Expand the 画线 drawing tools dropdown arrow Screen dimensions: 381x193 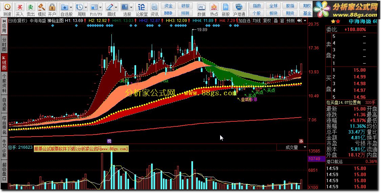116,7
